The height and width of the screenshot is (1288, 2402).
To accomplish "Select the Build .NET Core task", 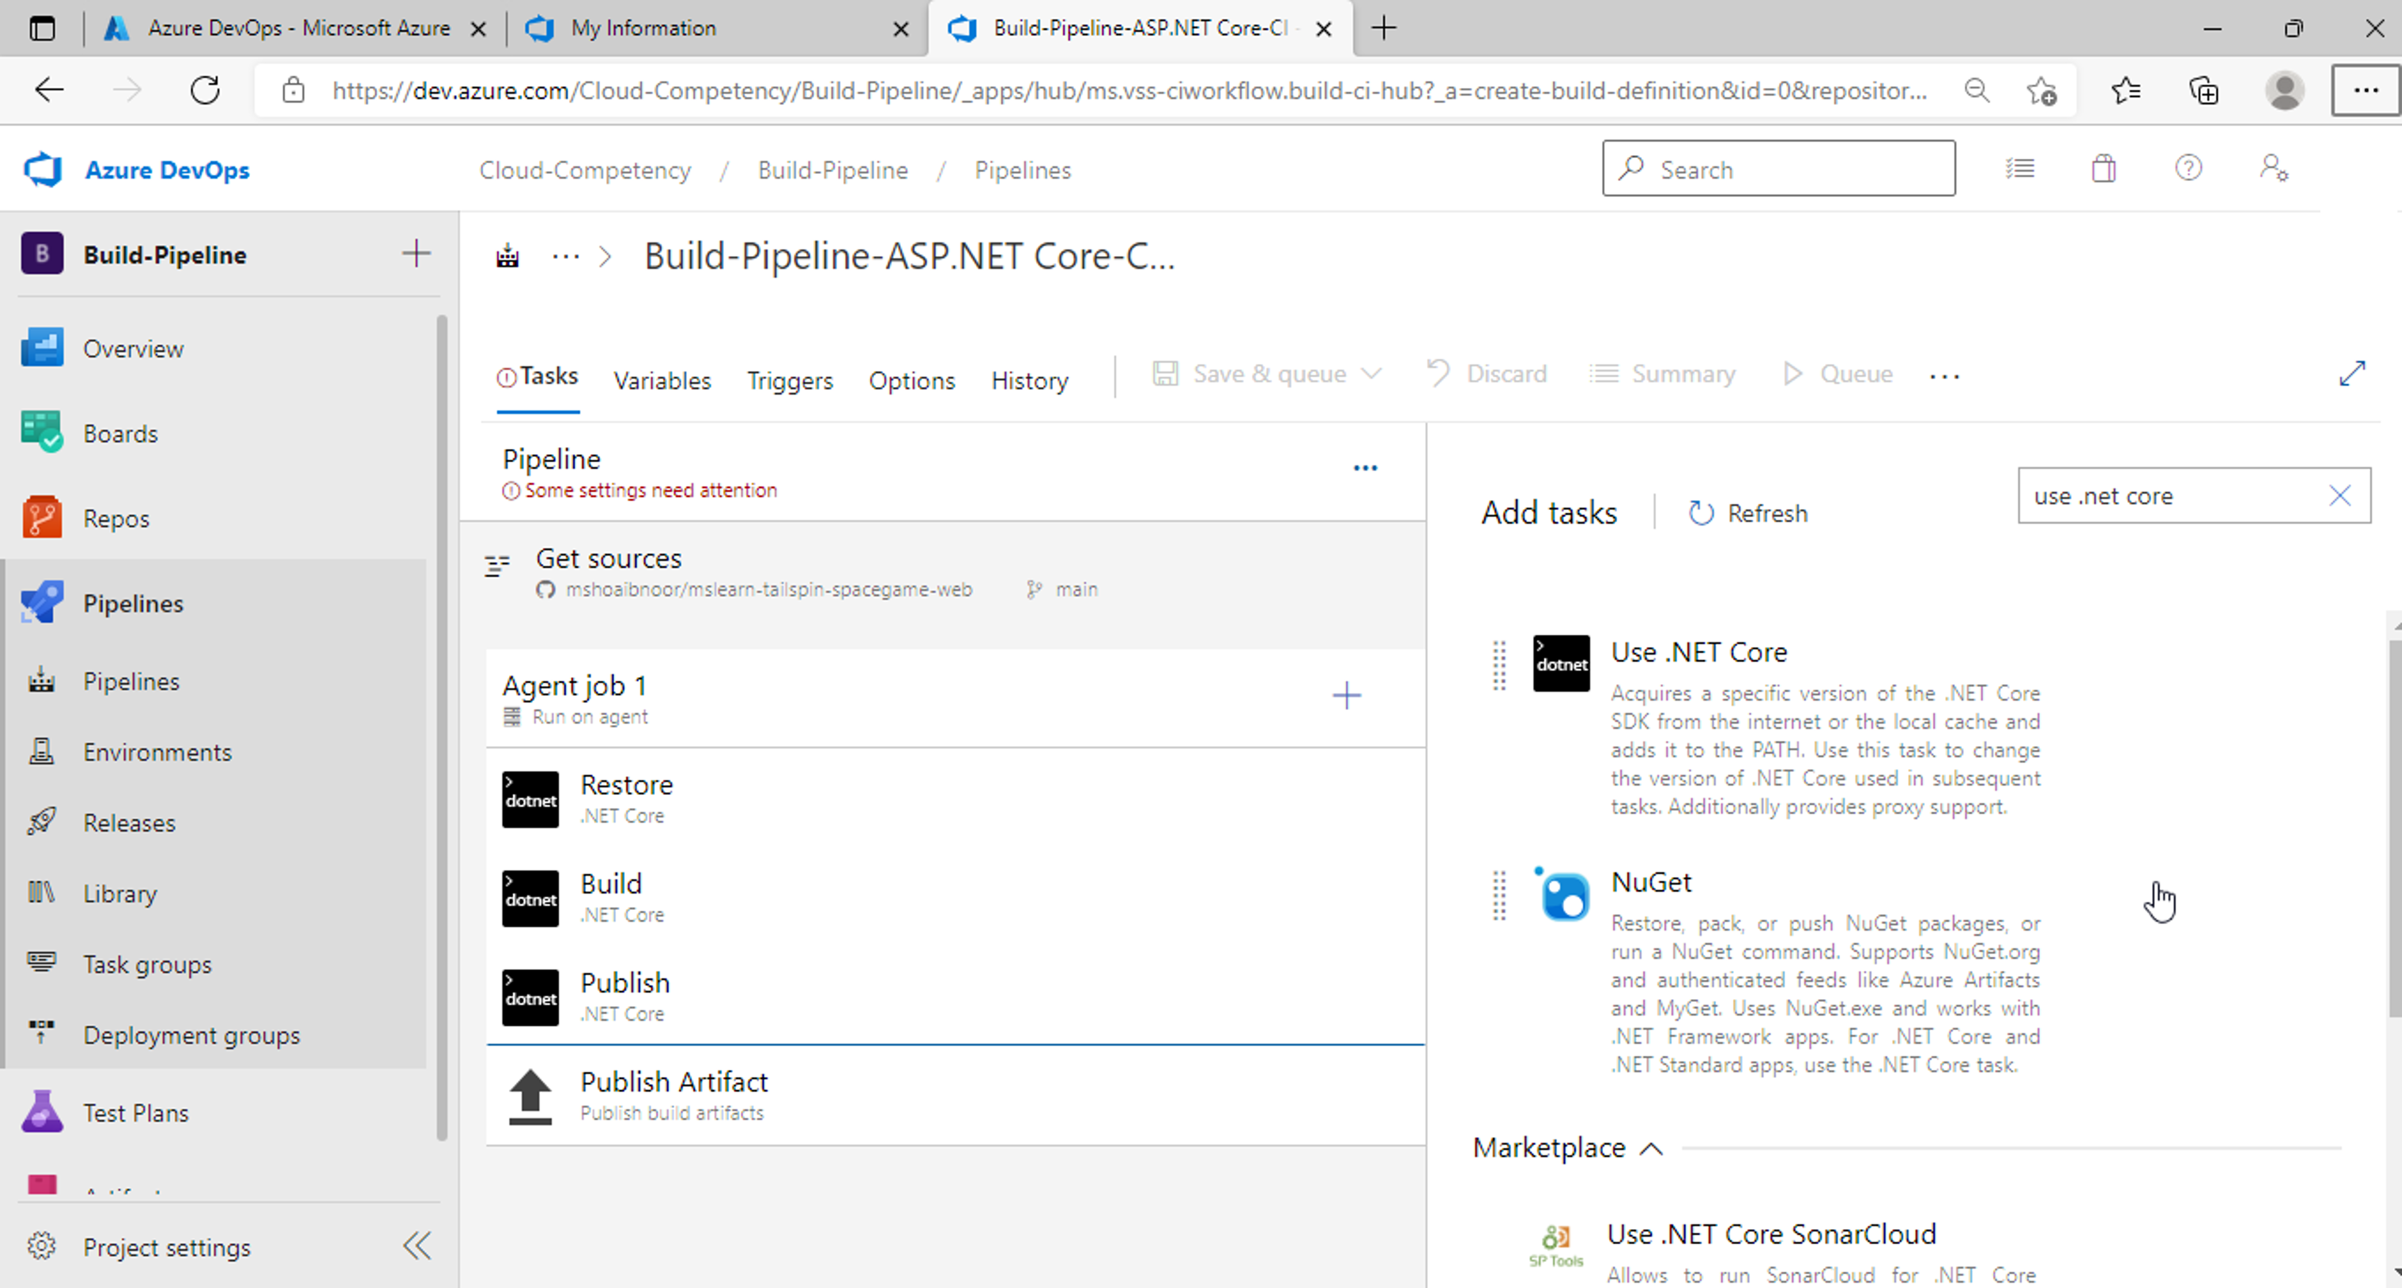I will [955, 897].
